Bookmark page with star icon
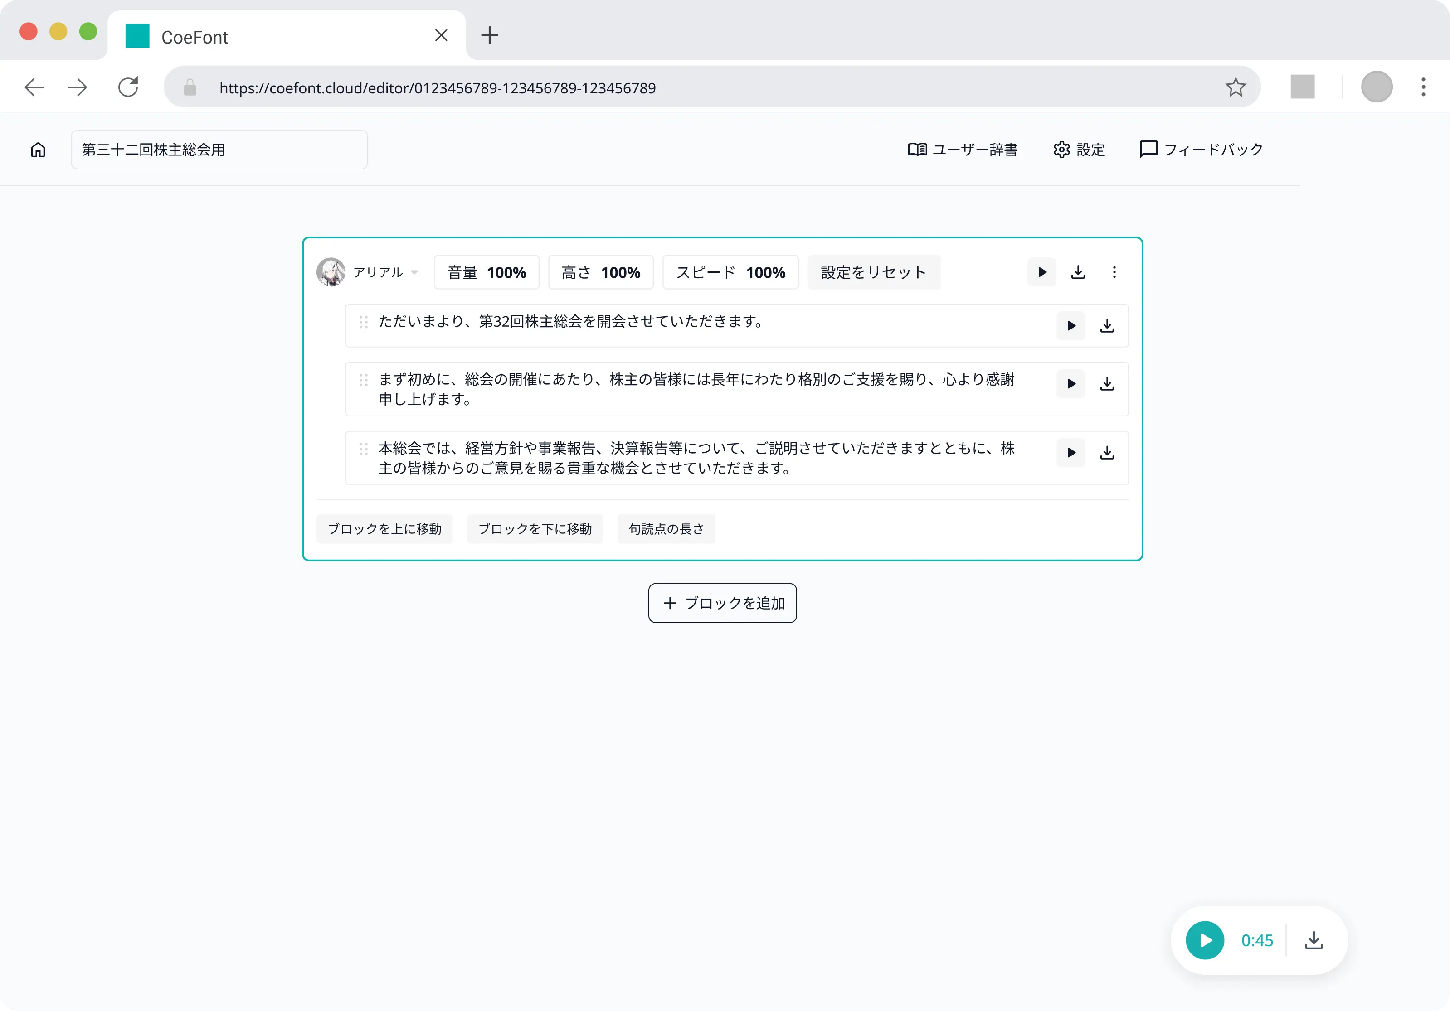 coord(1235,87)
